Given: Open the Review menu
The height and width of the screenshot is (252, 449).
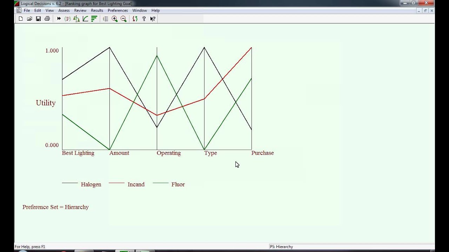Looking at the screenshot, I should point(80,10).
